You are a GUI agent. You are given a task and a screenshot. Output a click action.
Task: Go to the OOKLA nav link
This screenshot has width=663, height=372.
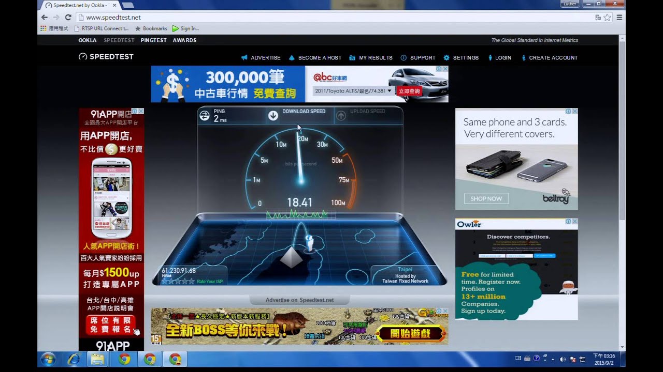click(x=88, y=40)
